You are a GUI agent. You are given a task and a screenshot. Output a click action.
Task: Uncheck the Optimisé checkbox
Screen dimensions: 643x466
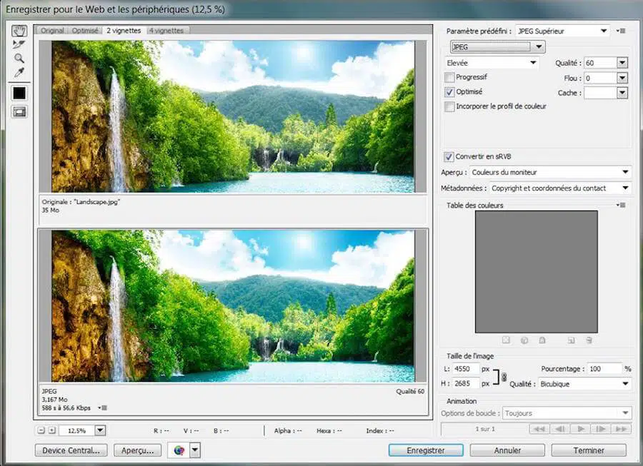tap(449, 92)
